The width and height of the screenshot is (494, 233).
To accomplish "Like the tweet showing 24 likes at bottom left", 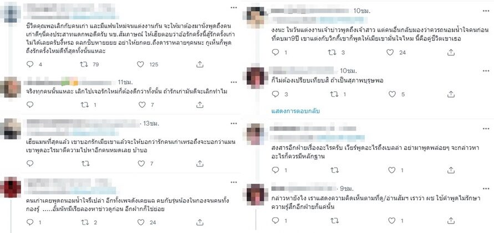I will coord(140,222).
